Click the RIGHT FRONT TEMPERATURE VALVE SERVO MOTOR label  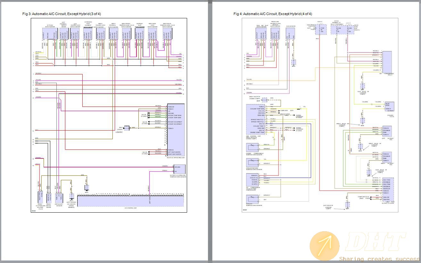click(x=126, y=25)
